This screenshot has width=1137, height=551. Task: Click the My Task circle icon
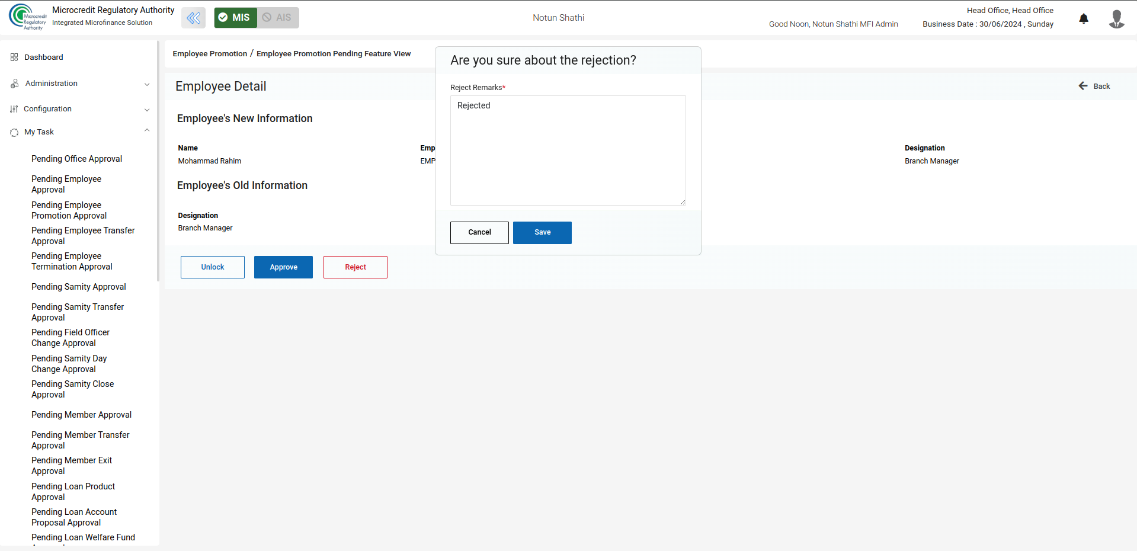pos(14,132)
